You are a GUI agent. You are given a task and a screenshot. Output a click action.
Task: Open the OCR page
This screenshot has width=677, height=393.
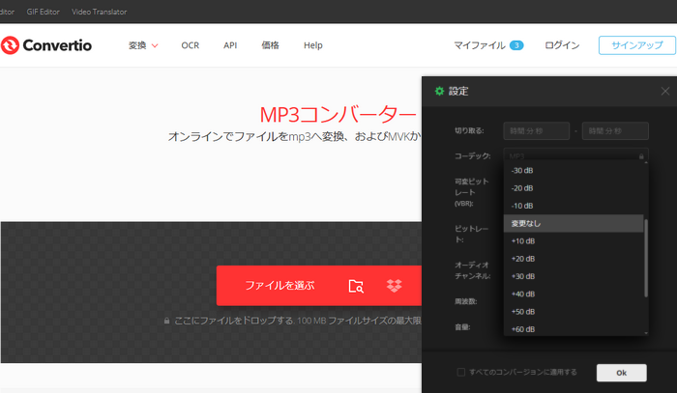click(190, 45)
